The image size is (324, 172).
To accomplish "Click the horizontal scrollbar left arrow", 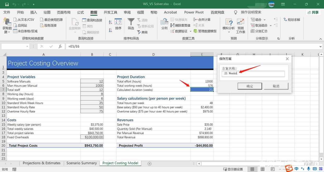I will (199, 164).
